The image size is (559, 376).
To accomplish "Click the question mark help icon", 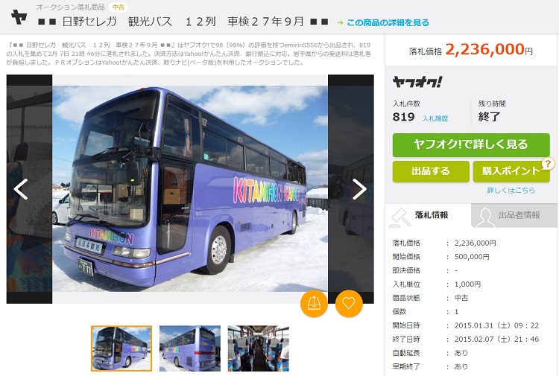I will [548, 164].
